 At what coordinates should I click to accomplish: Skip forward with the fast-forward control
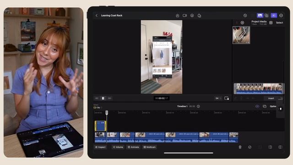109,98
